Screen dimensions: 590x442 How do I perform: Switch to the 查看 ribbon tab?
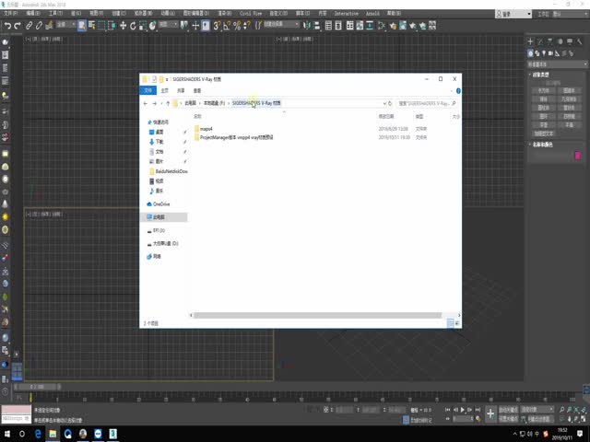pos(196,91)
